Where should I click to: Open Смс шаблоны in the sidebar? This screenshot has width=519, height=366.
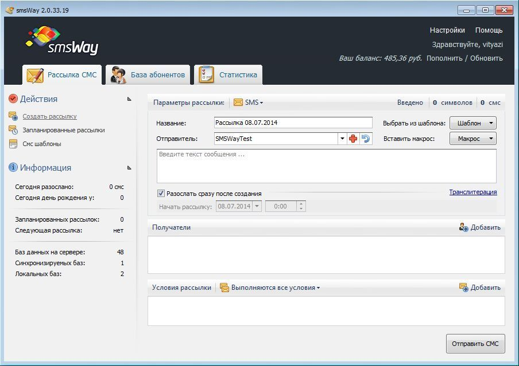(x=41, y=144)
